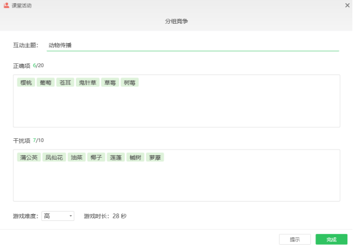The height and width of the screenshot is (246, 353).
Task: Select the 苍耳 tag
Action: coord(65,83)
